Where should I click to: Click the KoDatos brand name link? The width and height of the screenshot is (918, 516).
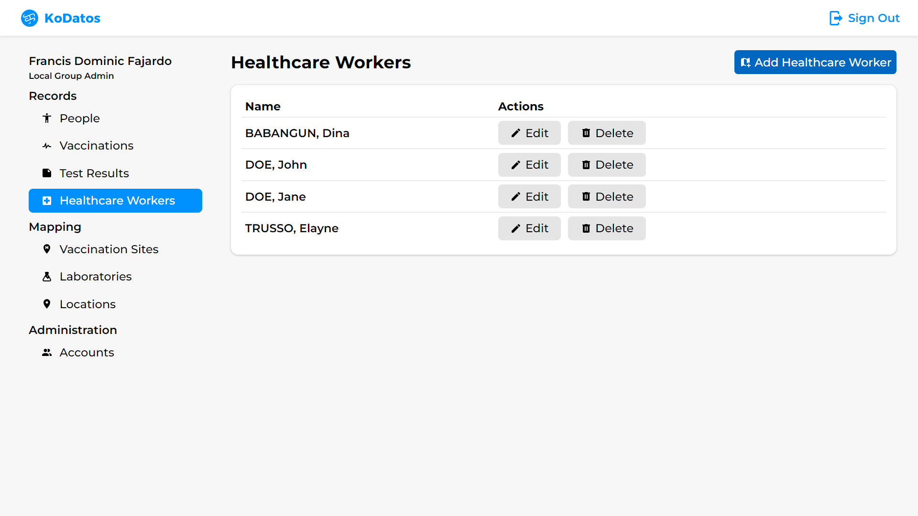pos(72,18)
